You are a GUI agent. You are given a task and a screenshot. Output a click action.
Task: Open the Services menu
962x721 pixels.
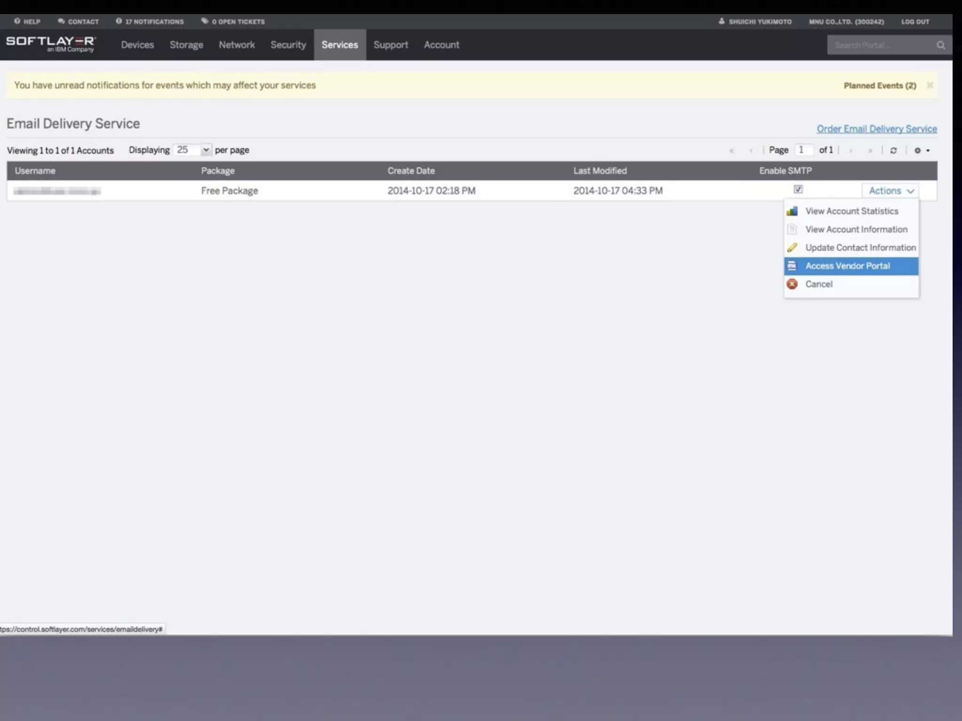point(340,45)
